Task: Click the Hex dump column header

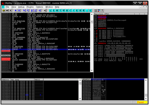Action: pyautogui.click(x=22, y=80)
